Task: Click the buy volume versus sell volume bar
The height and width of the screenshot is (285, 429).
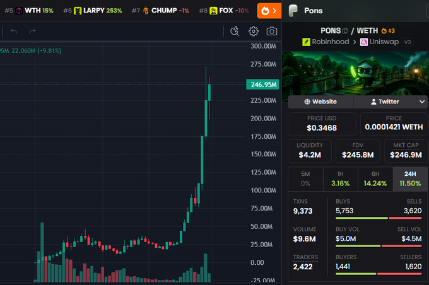Action: (379, 246)
